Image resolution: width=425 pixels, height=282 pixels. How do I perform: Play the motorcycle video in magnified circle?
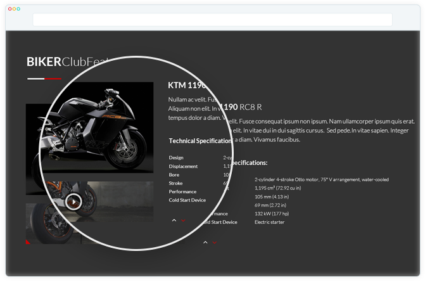73,202
